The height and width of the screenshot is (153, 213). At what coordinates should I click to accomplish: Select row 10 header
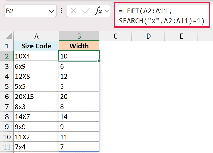coord(7,137)
